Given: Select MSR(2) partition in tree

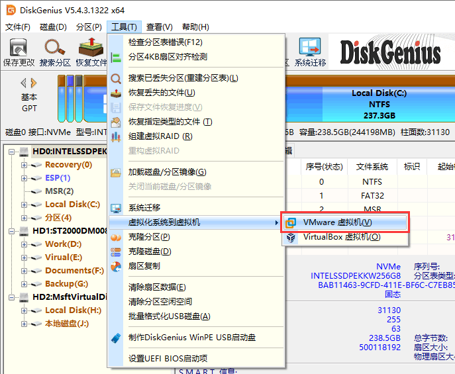Looking at the screenshot, I should click(x=59, y=191).
